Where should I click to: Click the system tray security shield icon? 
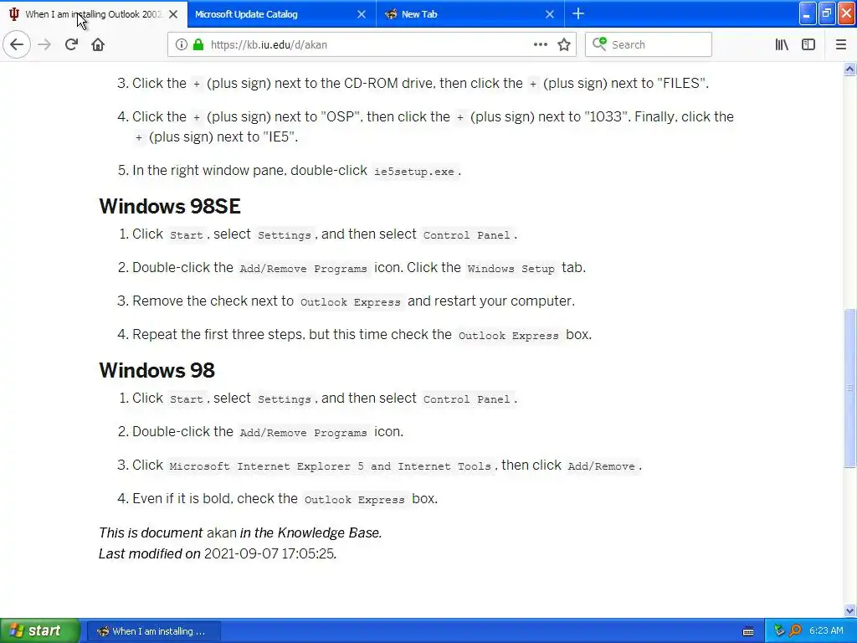[x=779, y=631]
